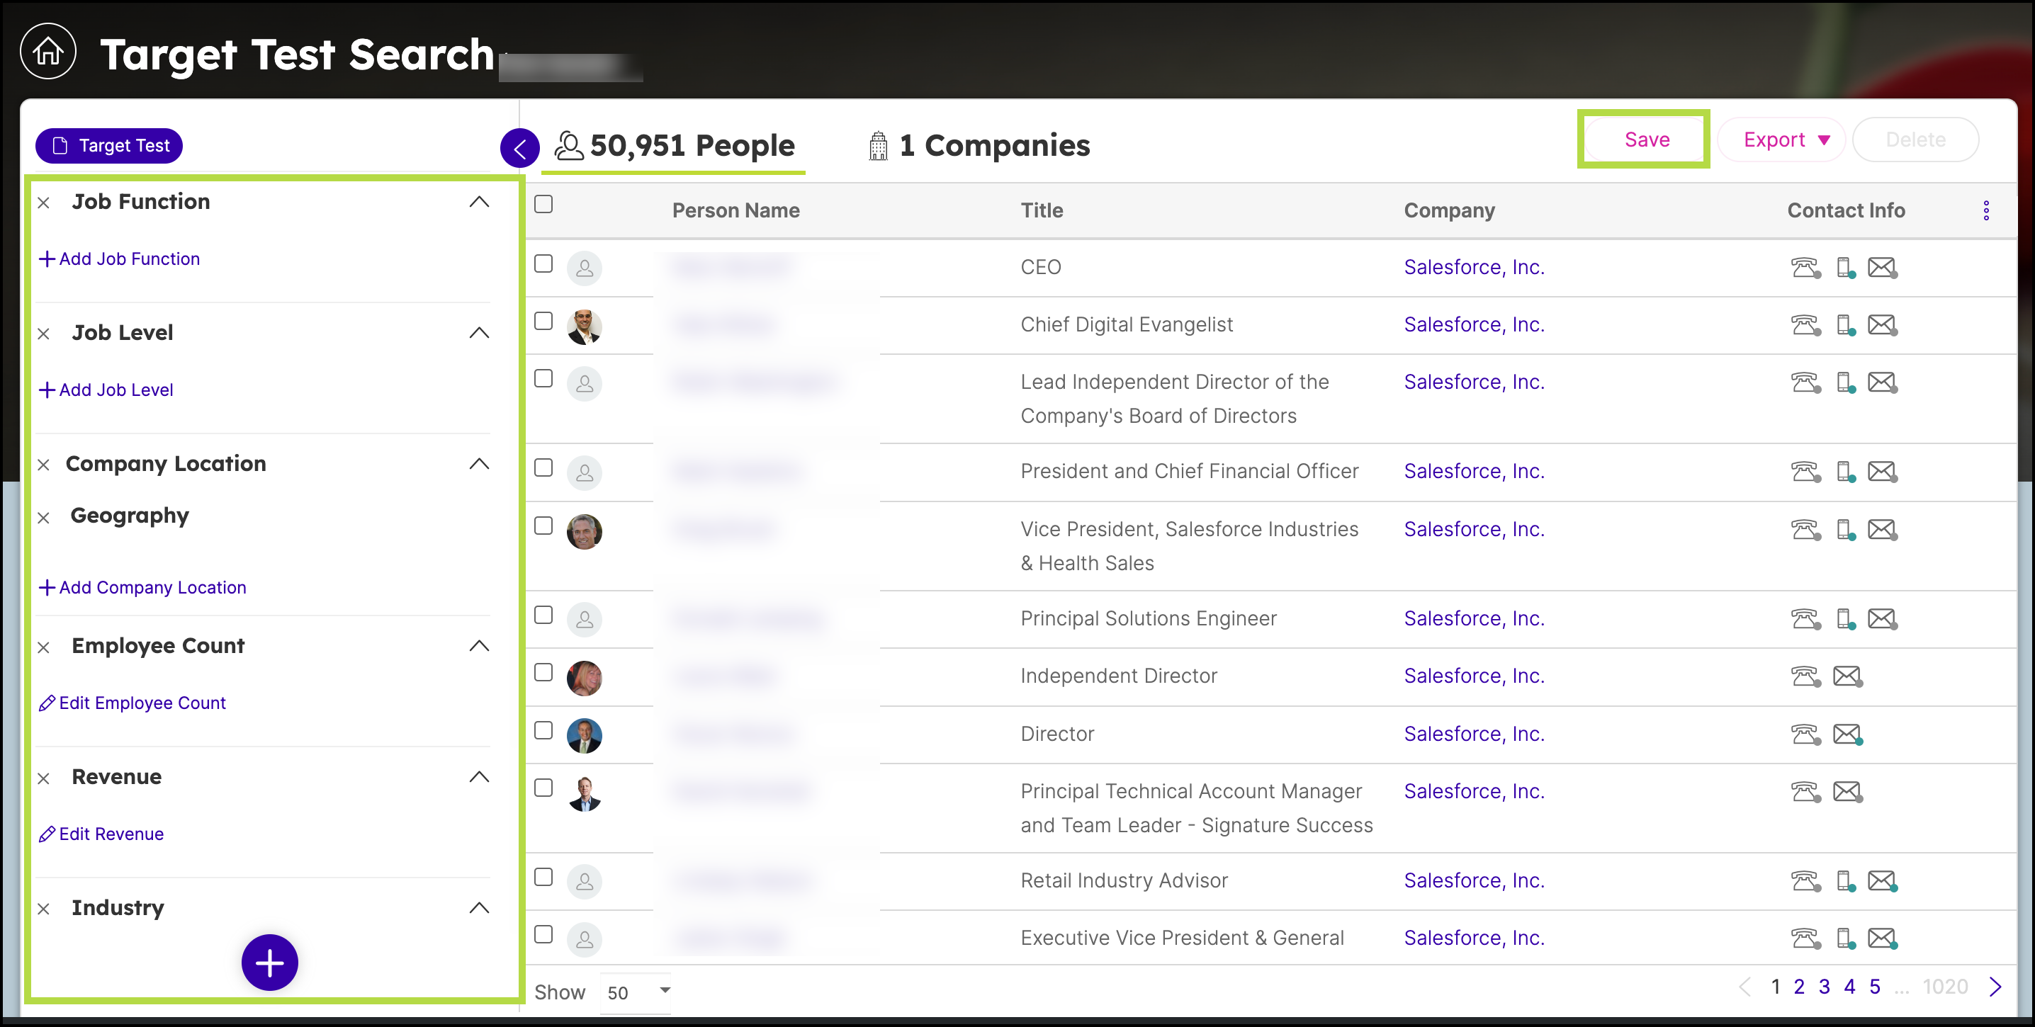The image size is (2035, 1027).
Task: Remove the Geography filter using its X
Action: (44, 518)
